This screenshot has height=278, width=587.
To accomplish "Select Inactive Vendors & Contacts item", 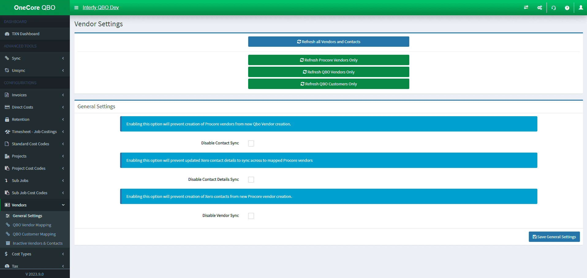I will (x=37, y=243).
